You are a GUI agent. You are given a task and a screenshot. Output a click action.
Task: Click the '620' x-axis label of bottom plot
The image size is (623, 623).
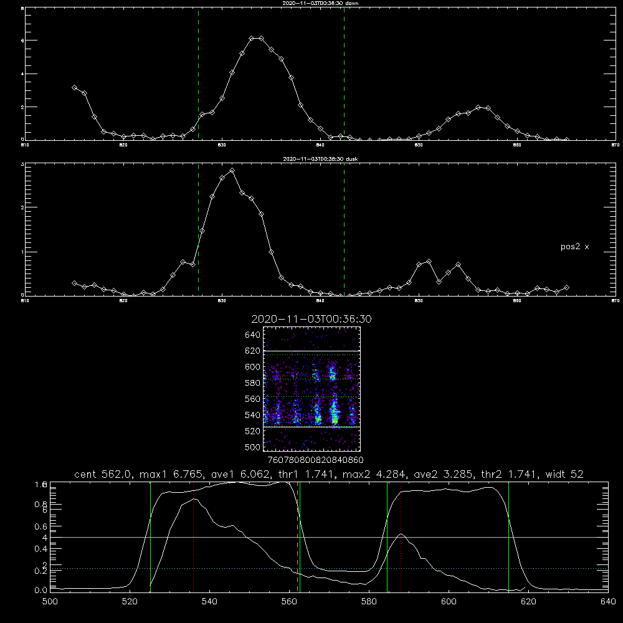(x=528, y=602)
